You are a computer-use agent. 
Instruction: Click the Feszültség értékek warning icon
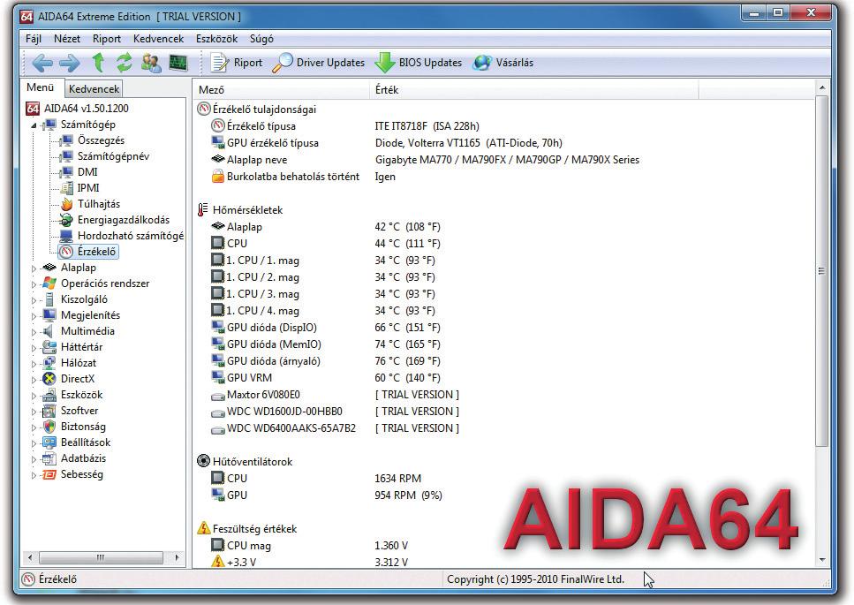point(203,527)
